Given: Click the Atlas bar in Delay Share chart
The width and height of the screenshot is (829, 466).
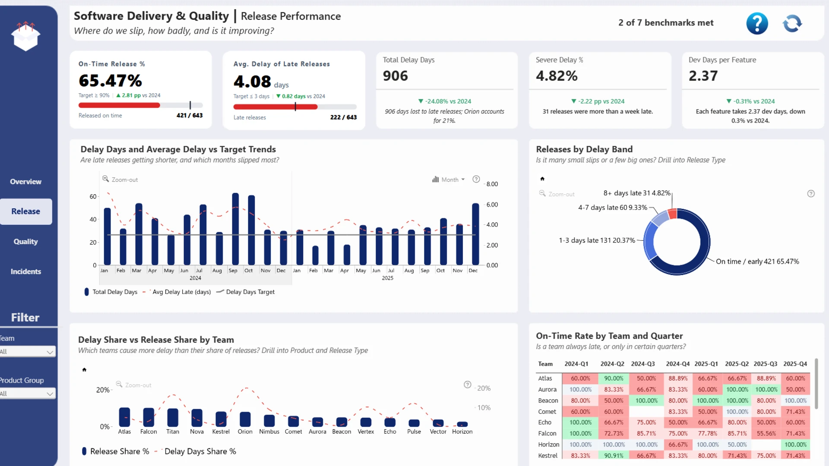Looking at the screenshot, I should [x=124, y=417].
